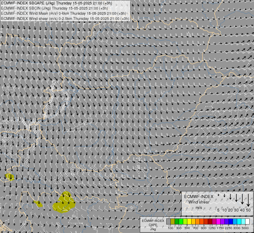Click the 'CAPE' label in color legend

pyautogui.click(x=153, y=225)
